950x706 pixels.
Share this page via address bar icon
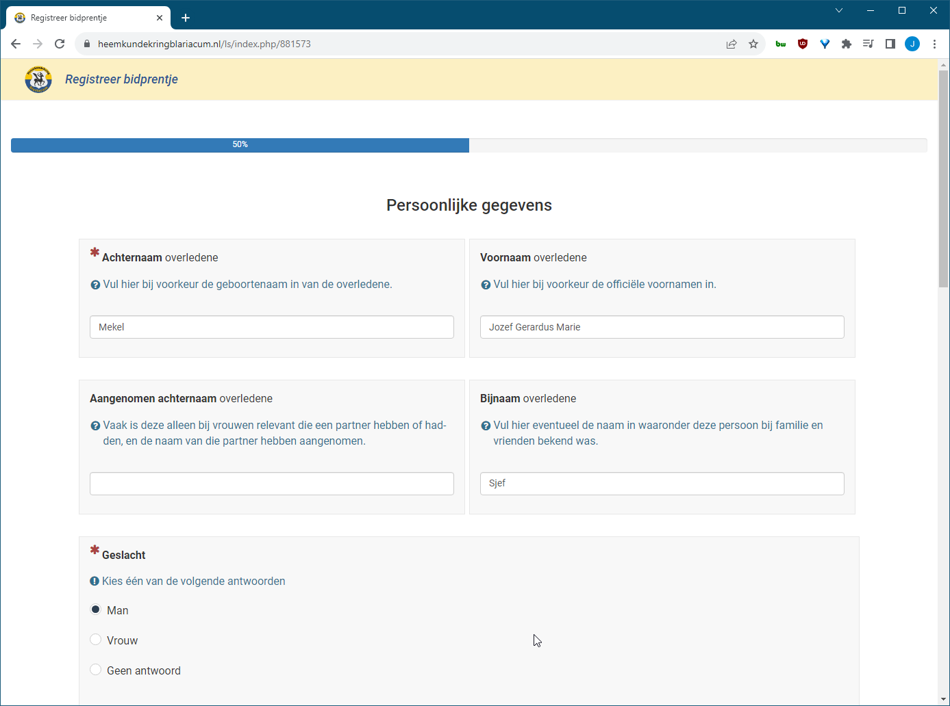(x=732, y=44)
